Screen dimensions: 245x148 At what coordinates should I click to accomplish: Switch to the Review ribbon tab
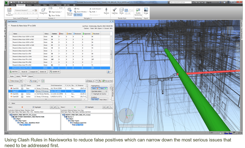click(x=29, y=5)
